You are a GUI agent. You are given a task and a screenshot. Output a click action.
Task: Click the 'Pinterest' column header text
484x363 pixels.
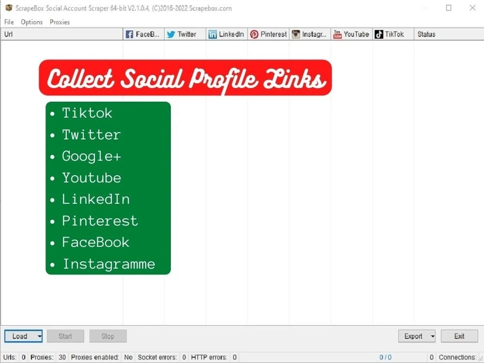274,34
